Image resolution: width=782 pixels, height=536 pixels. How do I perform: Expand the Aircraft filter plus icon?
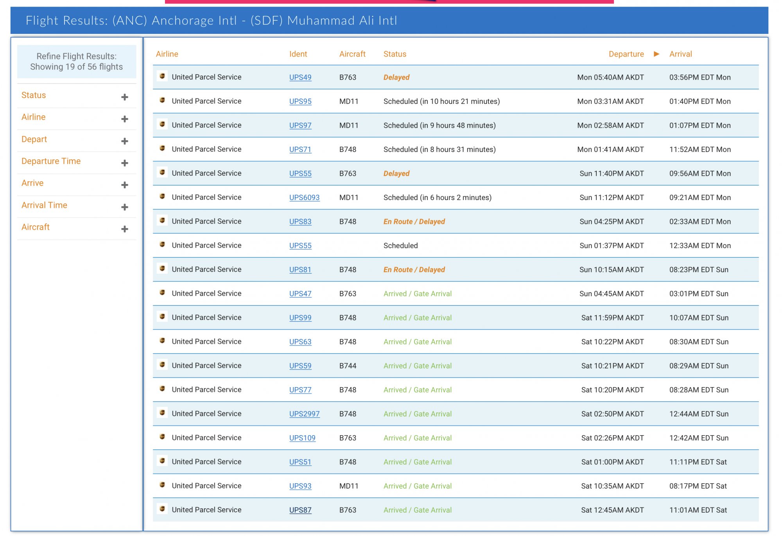[125, 229]
